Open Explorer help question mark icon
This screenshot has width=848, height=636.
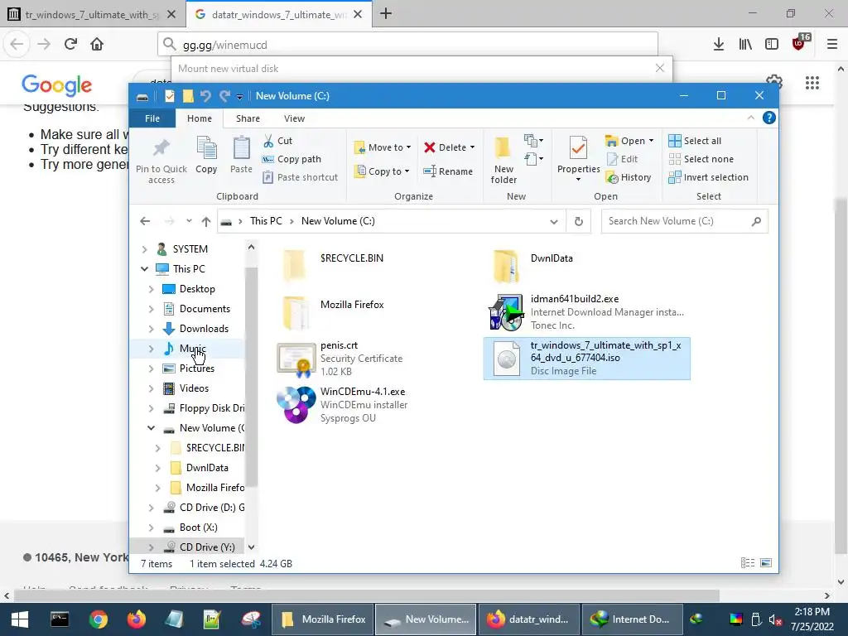tap(768, 118)
